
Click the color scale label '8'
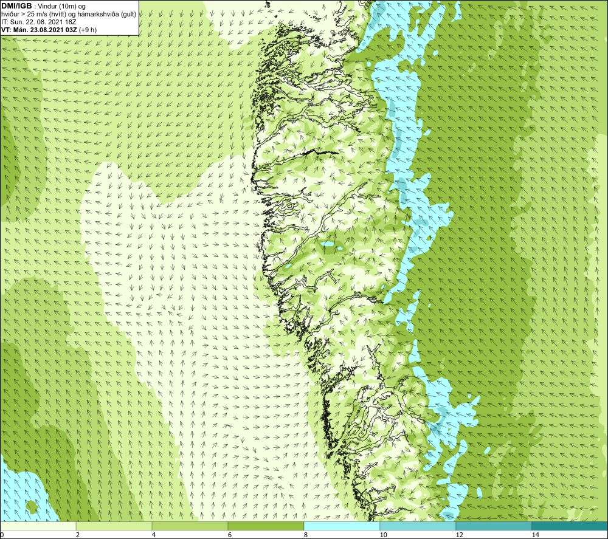[x=306, y=535]
